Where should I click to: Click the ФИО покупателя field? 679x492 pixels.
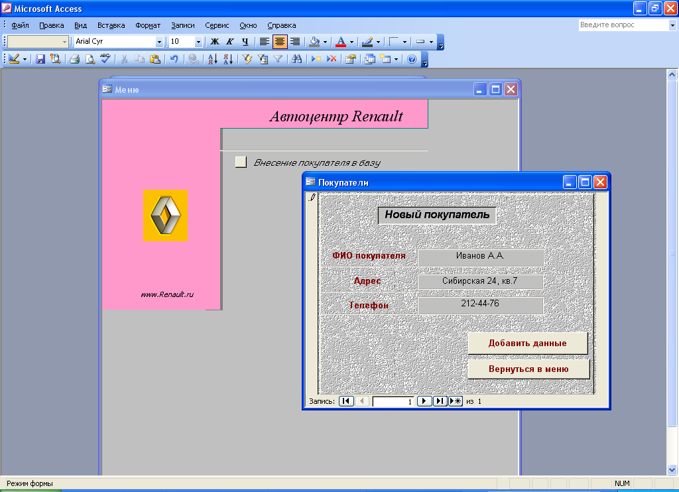coord(480,257)
